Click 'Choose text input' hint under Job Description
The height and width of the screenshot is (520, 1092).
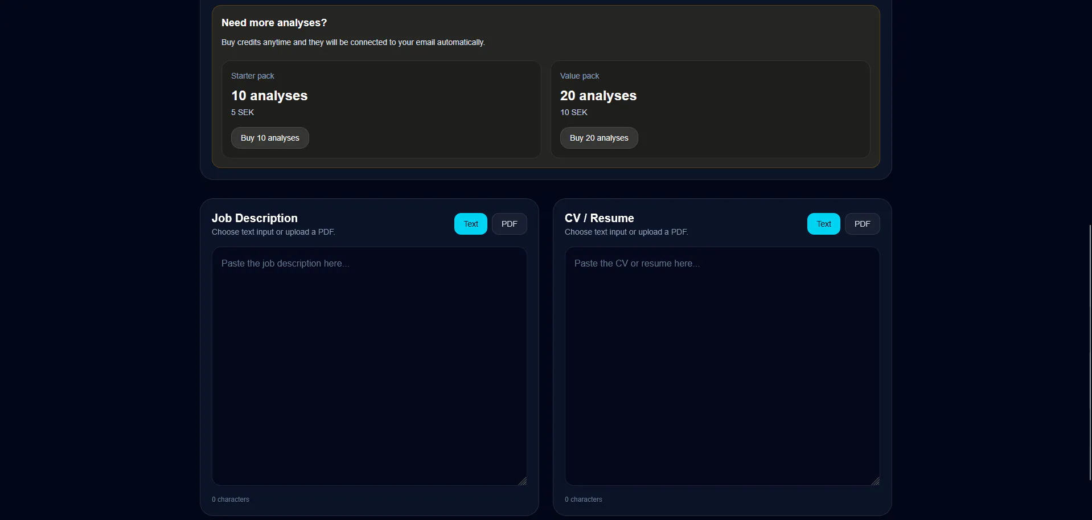(273, 232)
